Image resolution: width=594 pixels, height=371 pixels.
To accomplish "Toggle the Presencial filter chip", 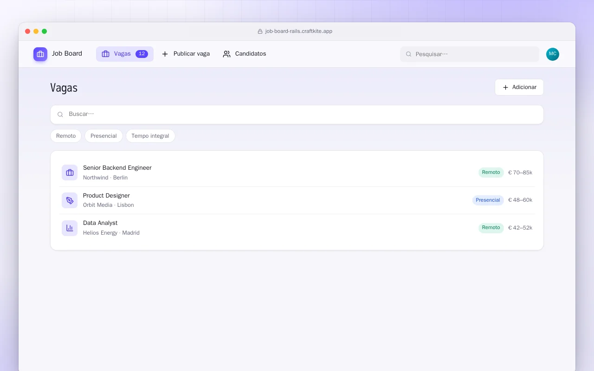I will [103, 136].
